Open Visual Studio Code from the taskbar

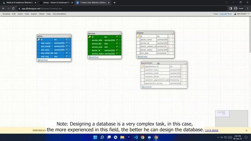tap(136, 137)
